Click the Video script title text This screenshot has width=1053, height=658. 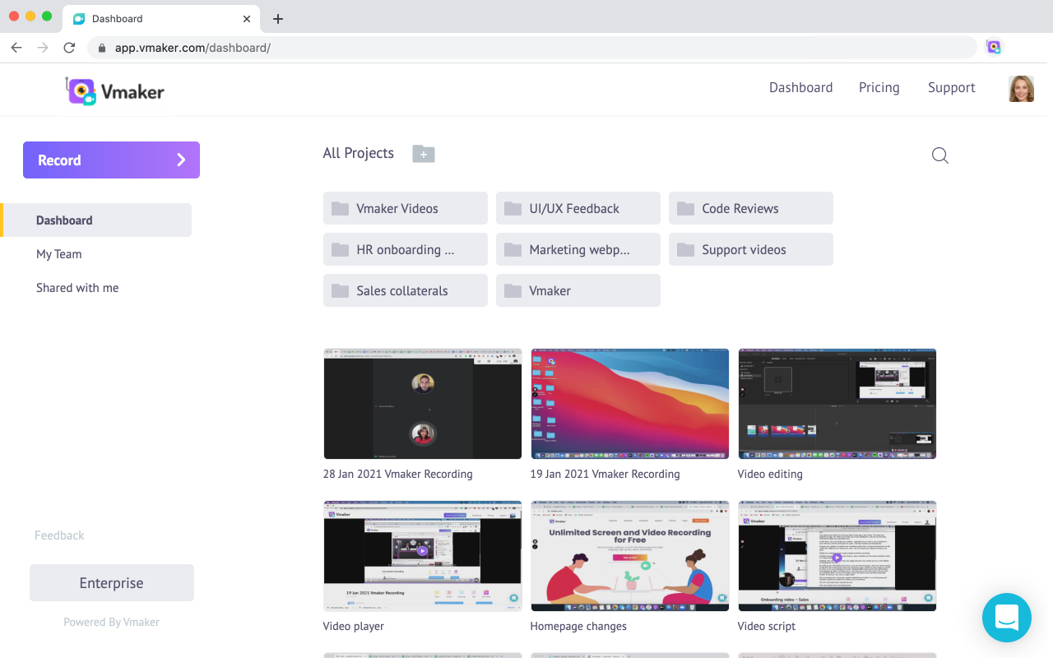[767, 627]
